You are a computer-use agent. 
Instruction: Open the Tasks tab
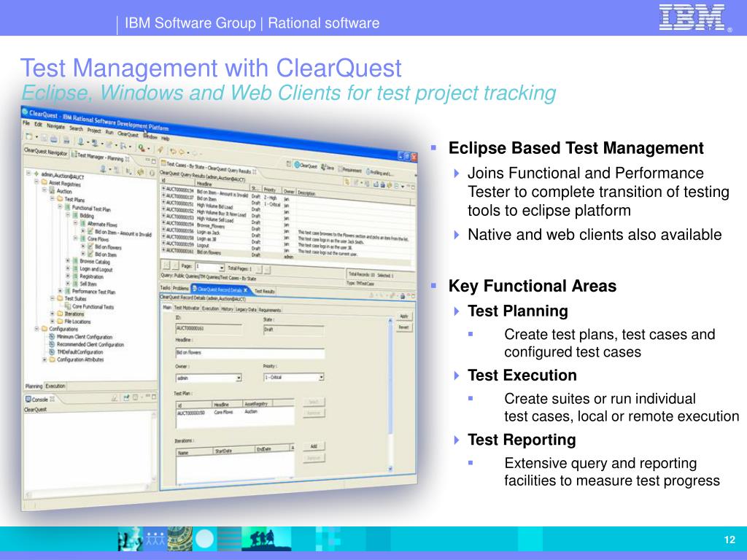coord(165,287)
